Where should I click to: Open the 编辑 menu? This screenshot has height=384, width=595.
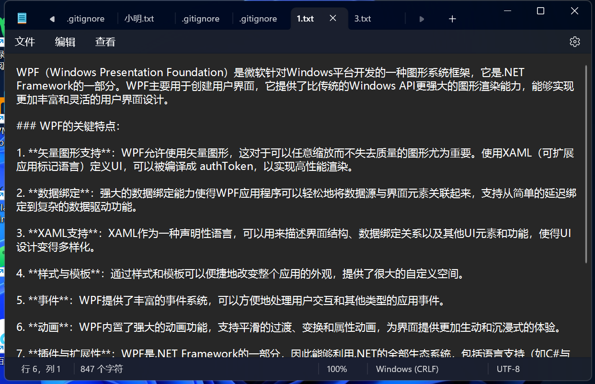(65, 42)
